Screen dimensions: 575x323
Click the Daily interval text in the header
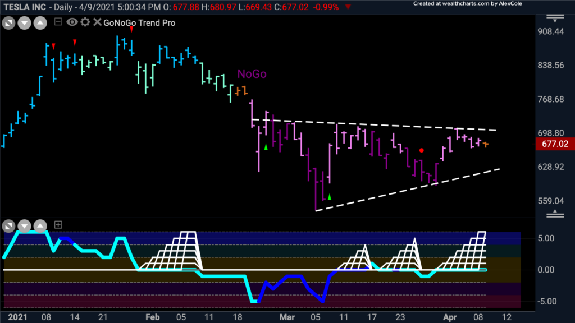[x=63, y=7]
